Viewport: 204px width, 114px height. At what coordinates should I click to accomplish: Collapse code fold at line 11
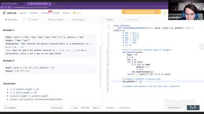coord(110,52)
